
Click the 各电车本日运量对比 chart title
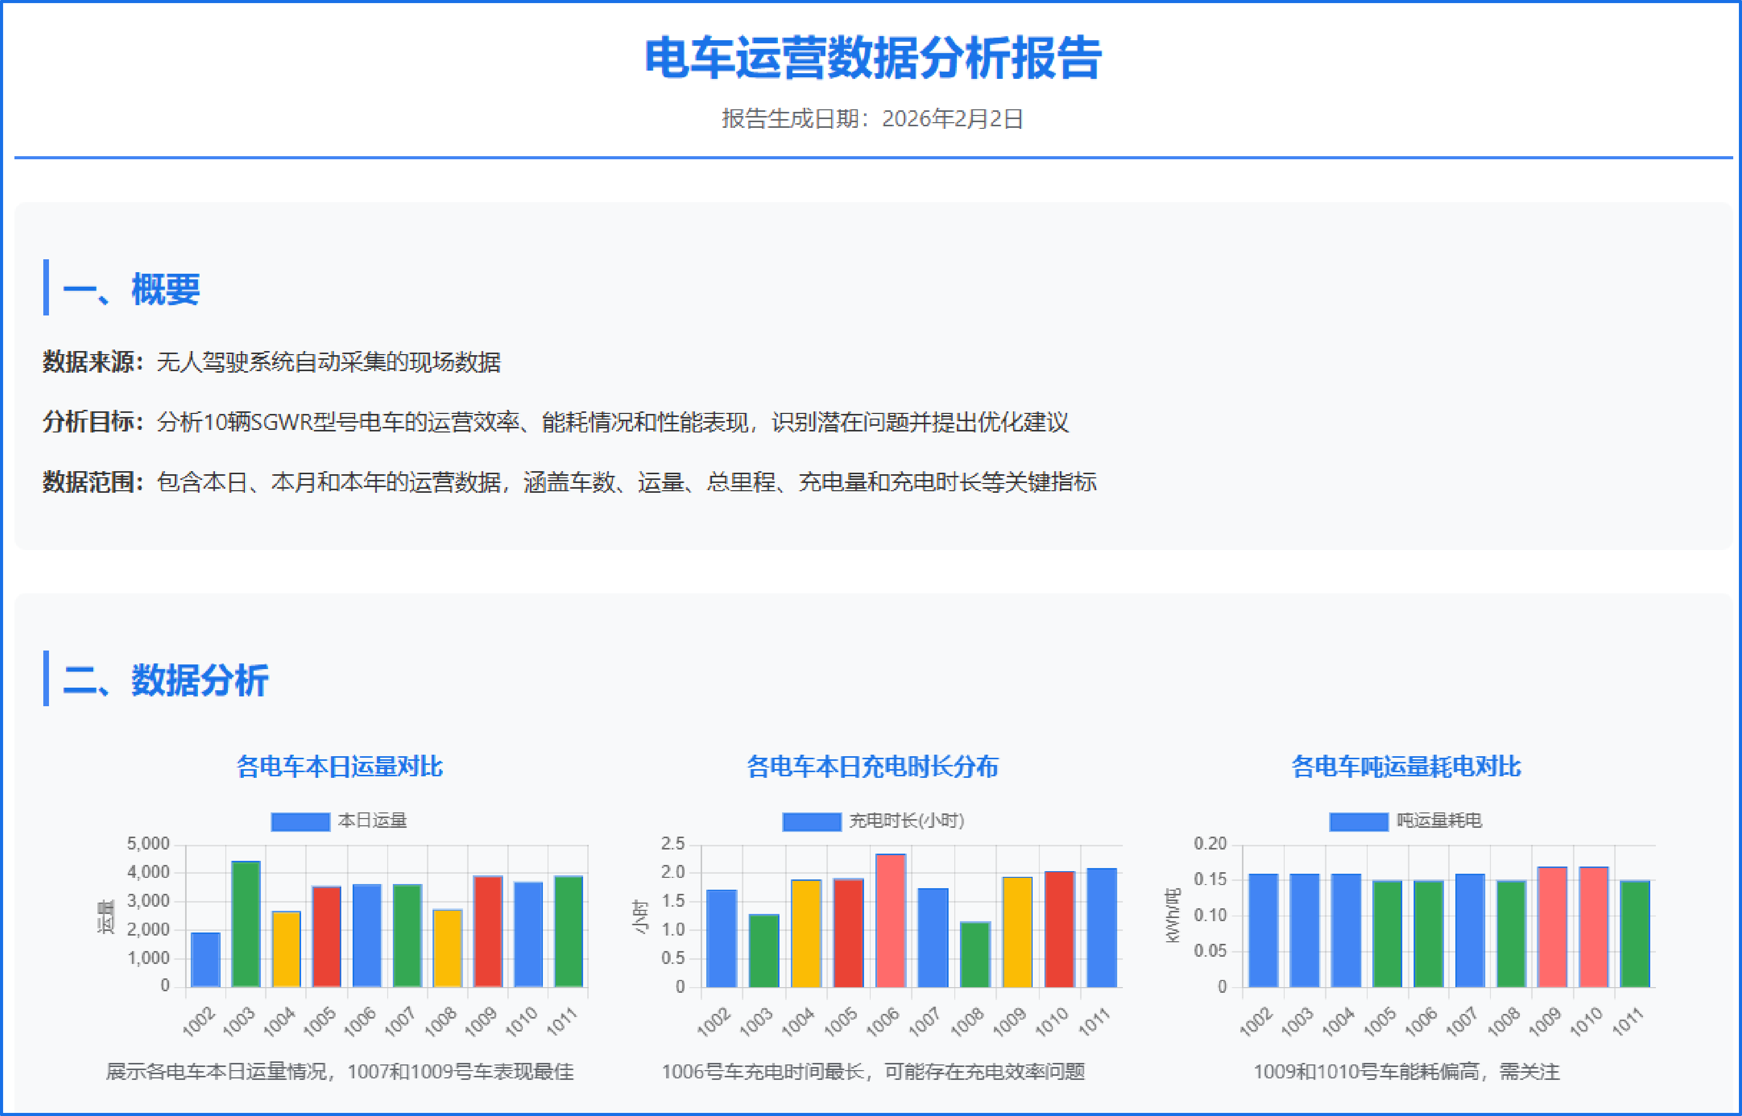point(339,766)
